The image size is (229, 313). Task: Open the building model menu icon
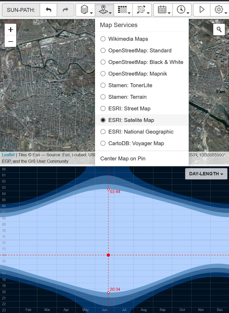(x=85, y=10)
